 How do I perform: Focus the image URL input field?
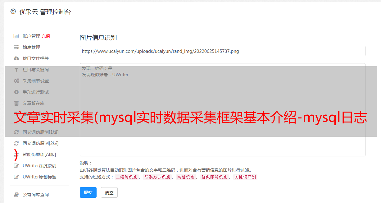pos(222,51)
